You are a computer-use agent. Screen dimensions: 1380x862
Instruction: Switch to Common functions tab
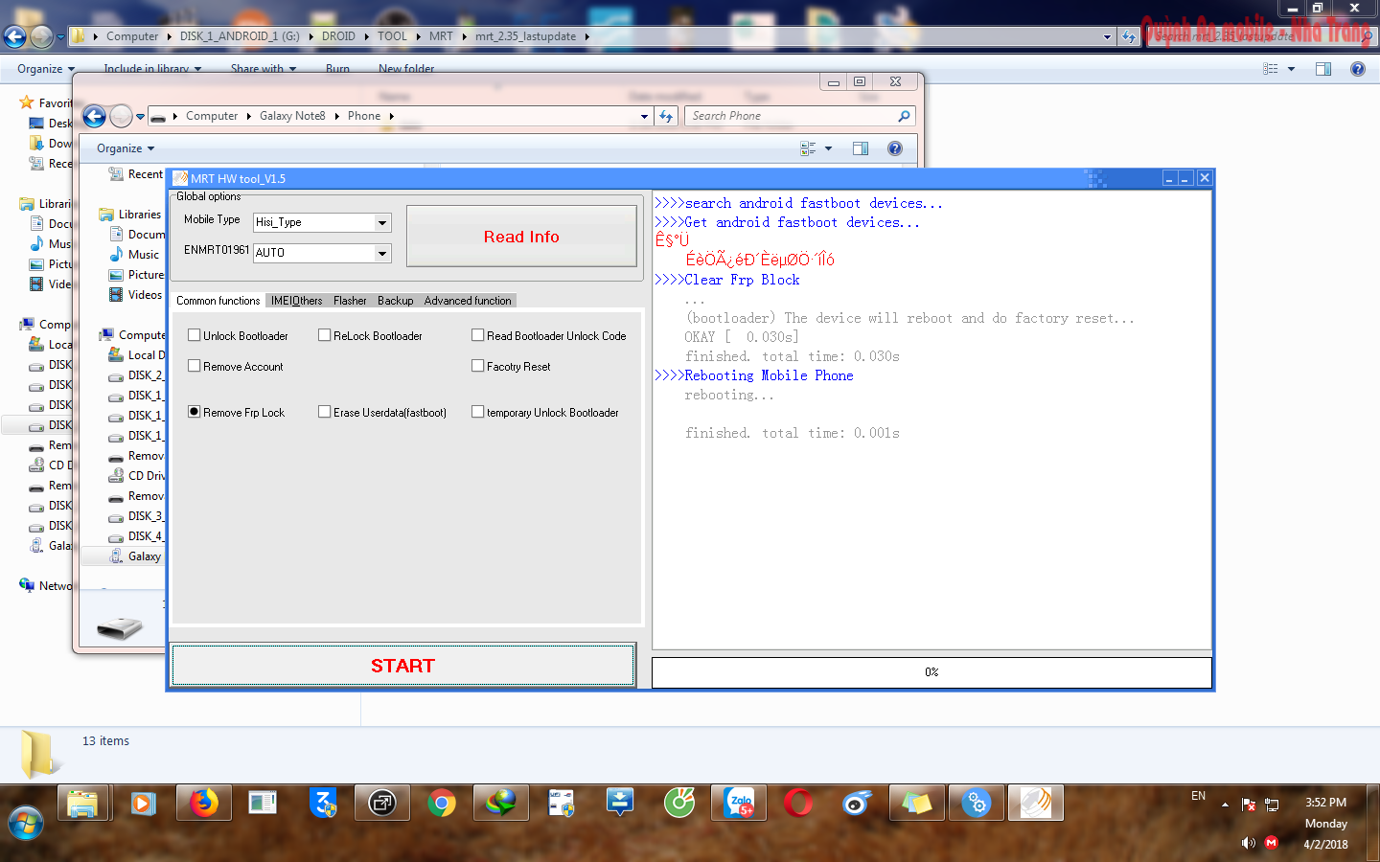pyautogui.click(x=218, y=301)
